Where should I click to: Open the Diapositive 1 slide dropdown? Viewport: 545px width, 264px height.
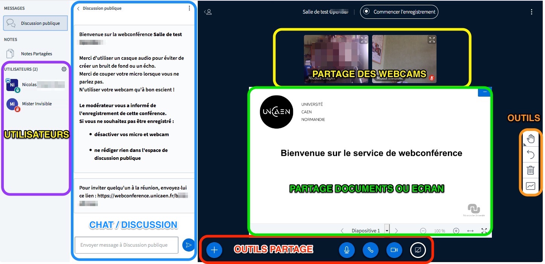coord(386,231)
